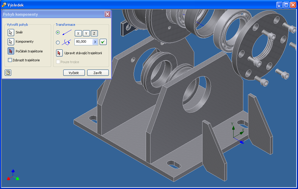The image size is (298, 189).
Task: Choose the X axis button
Action: pos(78,33)
